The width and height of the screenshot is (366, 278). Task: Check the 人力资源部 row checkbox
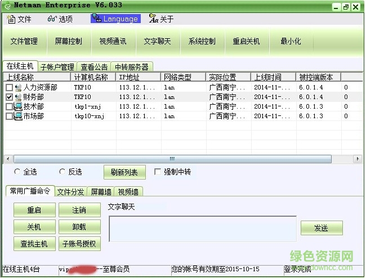(9, 88)
